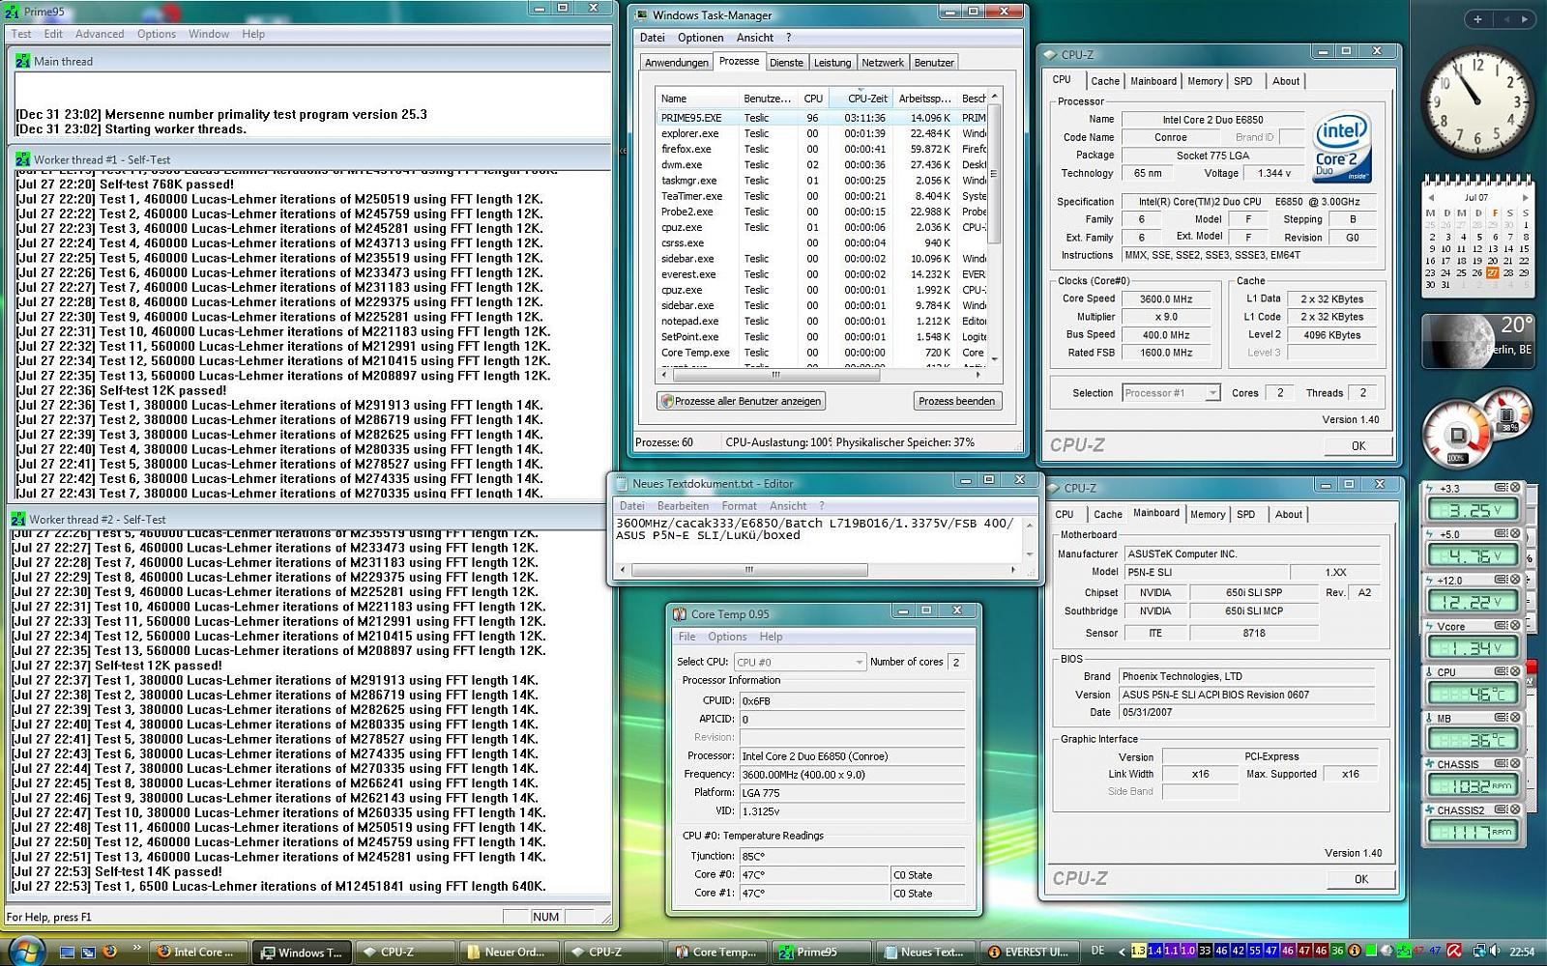Open Optionen menu in Task Manager
This screenshot has height=966, width=1547.
coord(700,38)
